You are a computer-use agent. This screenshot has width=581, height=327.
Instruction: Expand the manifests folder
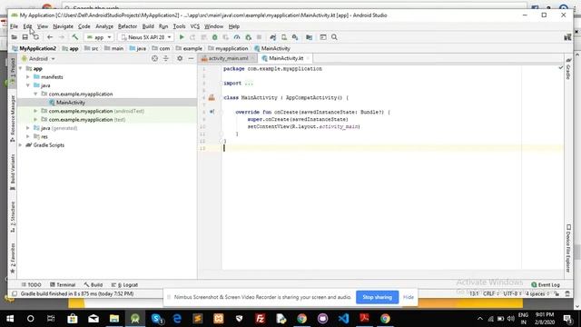click(28, 76)
